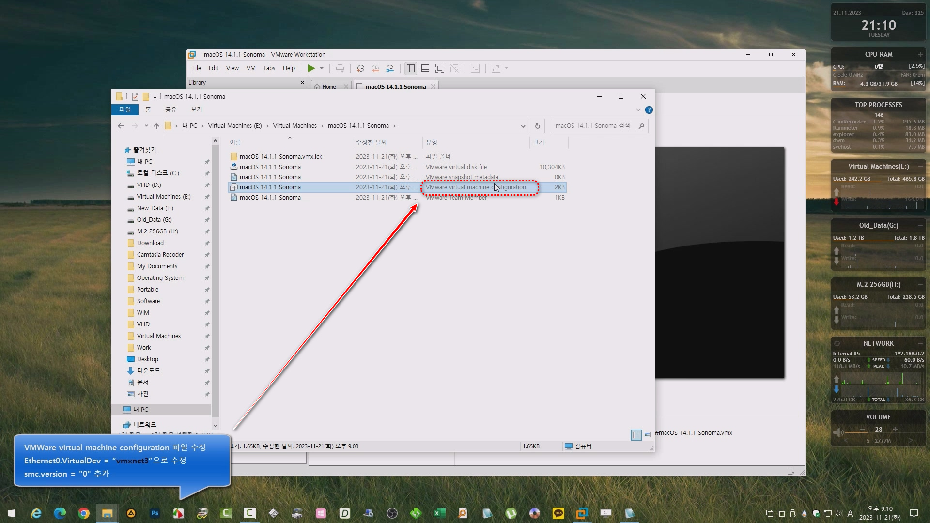Open Snapshot Manager icon in VMware toolbar
The image size is (930, 523).
(x=390, y=68)
